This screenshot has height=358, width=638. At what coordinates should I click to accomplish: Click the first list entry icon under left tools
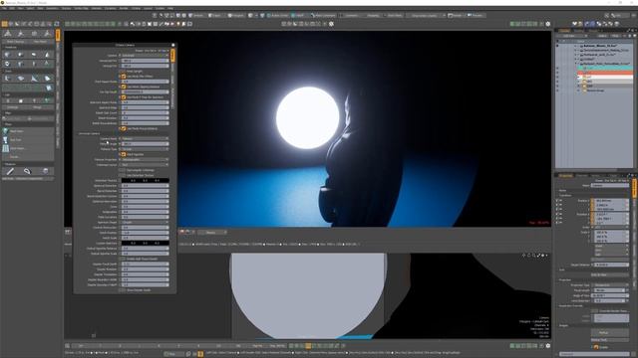pos(6,131)
